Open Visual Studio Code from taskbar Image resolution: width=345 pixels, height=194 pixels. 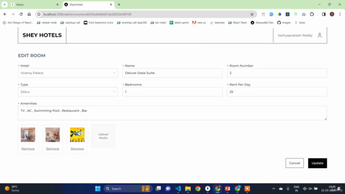178,189
